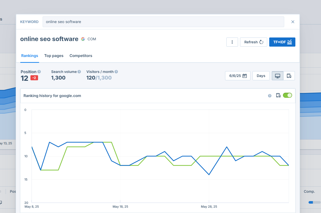Click the Google icon next to keyword title

coord(83,39)
